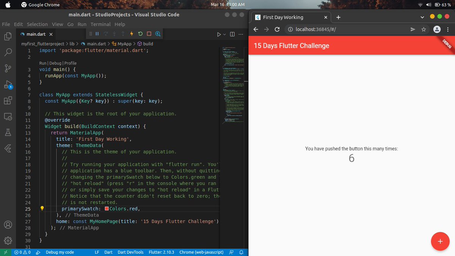Open notifications bell in status bar
The height and width of the screenshot is (256, 455).
click(x=241, y=252)
